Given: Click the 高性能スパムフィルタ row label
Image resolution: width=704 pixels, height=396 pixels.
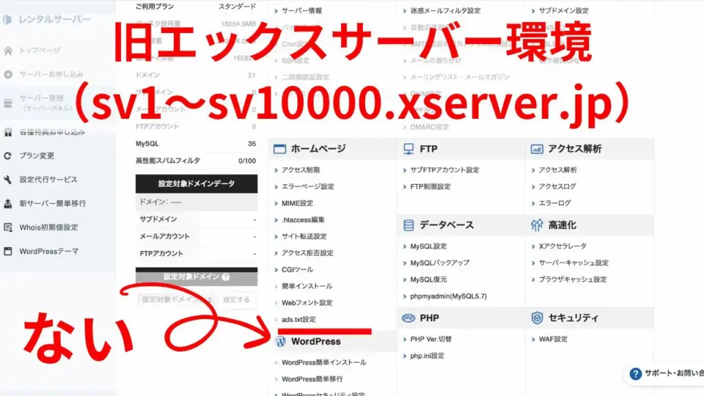Looking at the screenshot, I should tap(168, 161).
